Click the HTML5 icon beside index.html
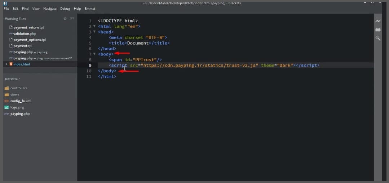Viewport: 389px width, 183px height. (11, 64)
